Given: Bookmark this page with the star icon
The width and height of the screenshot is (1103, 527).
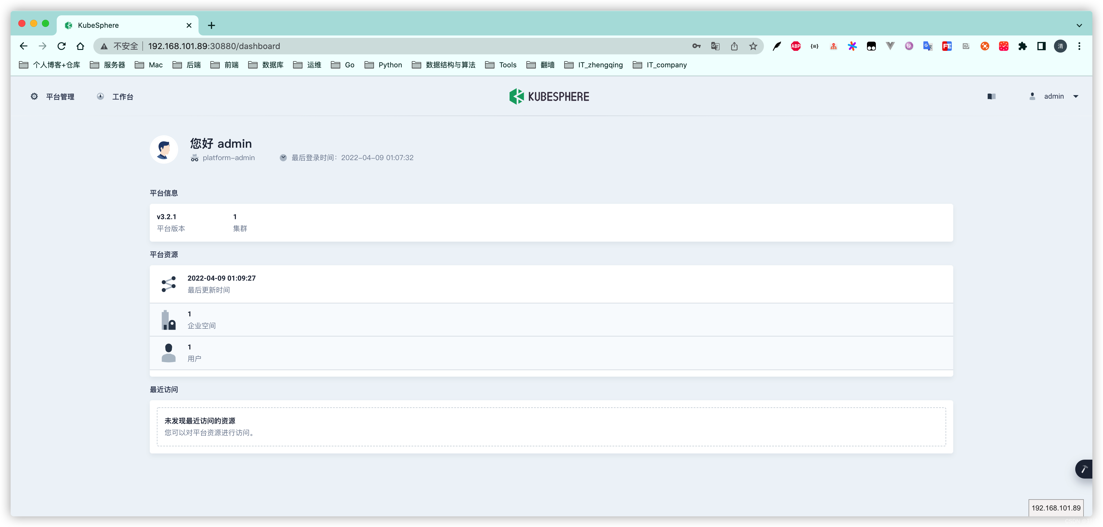Looking at the screenshot, I should point(753,46).
